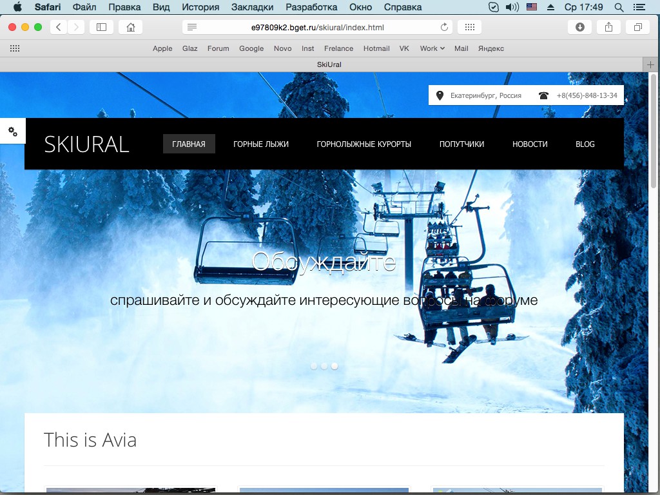Image resolution: width=660 pixels, height=495 pixels.
Task: Open the Разработка menu
Action: point(311,7)
